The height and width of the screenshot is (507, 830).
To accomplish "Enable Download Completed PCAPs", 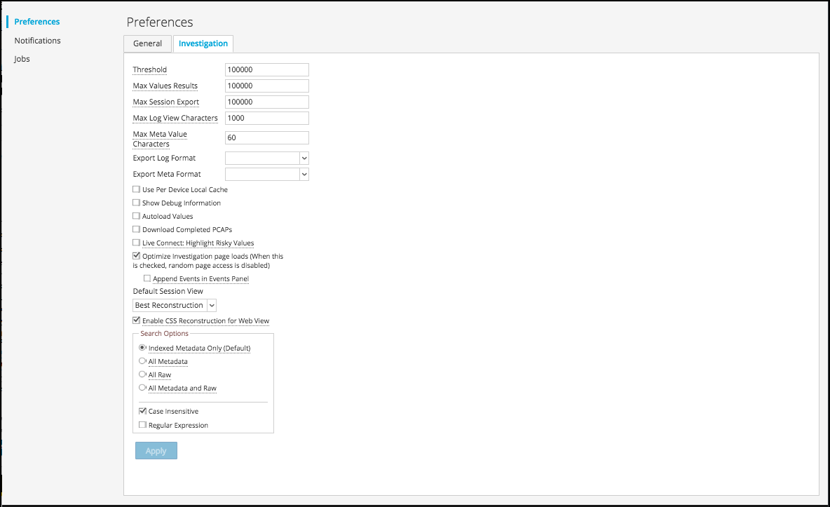I will (x=137, y=229).
